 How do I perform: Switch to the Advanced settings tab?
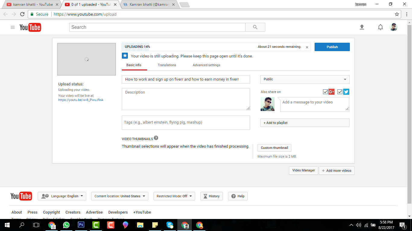pyautogui.click(x=207, y=65)
